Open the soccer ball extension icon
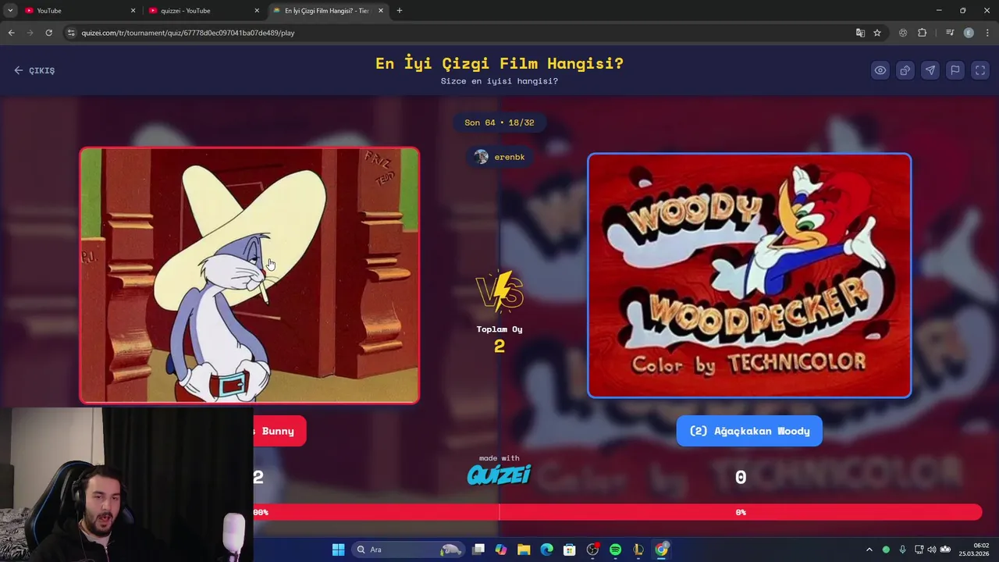Image resolution: width=999 pixels, height=562 pixels. [903, 33]
